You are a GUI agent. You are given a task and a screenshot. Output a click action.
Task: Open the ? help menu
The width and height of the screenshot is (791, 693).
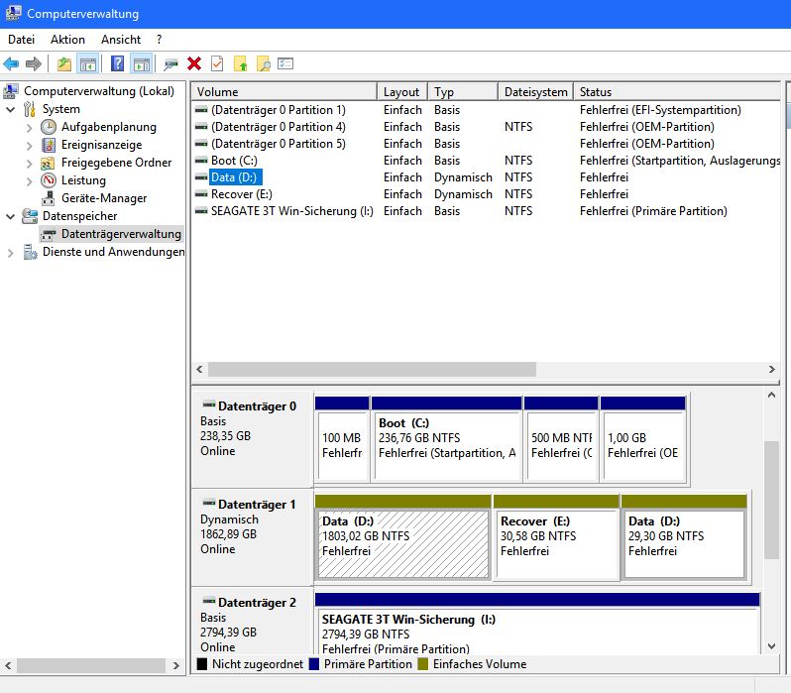pyautogui.click(x=159, y=40)
